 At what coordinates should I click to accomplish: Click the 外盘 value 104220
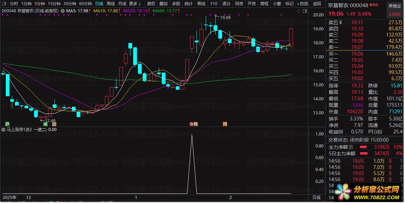pos(355,112)
